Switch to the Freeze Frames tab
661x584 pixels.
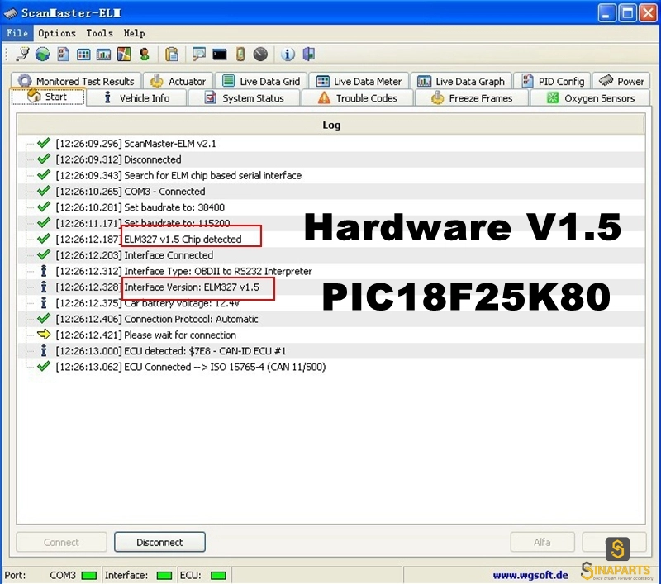point(472,97)
